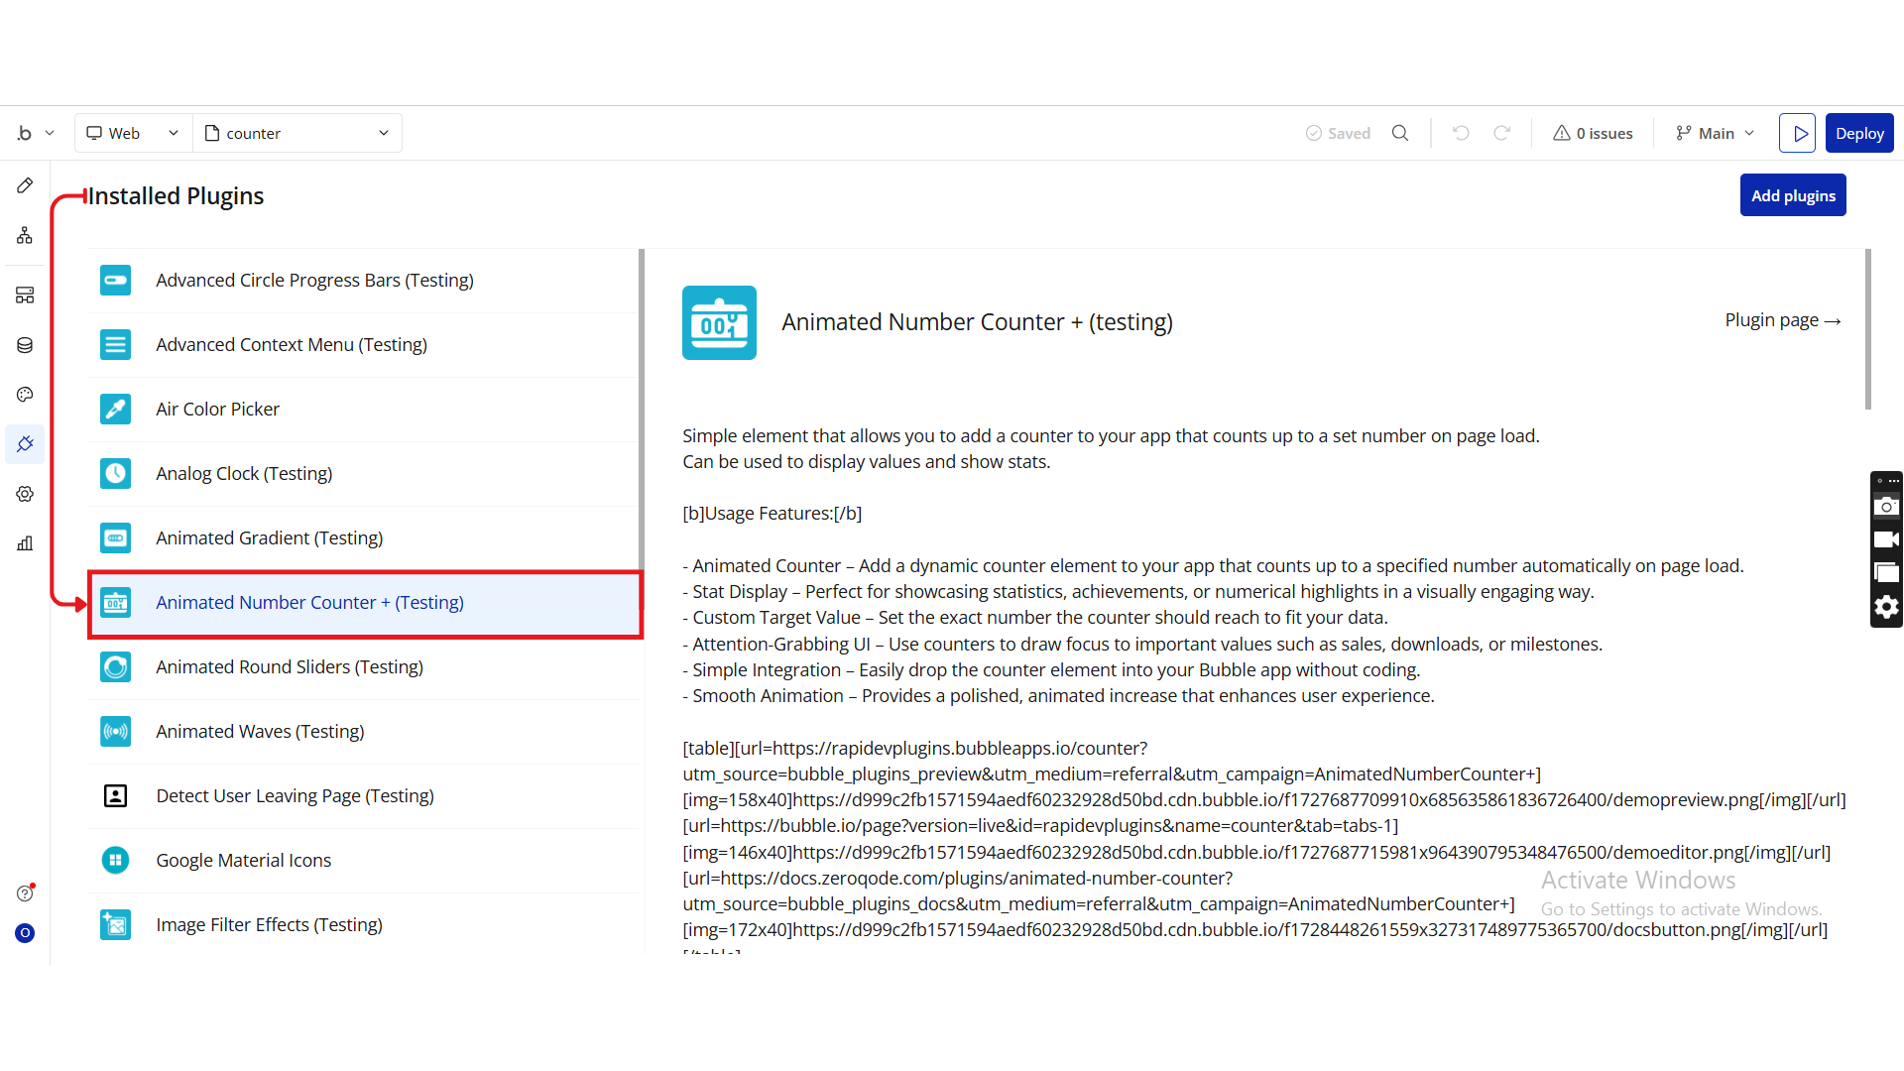The height and width of the screenshot is (1071, 1904).
Task: Select Air Color Picker plugin
Action: [217, 410]
